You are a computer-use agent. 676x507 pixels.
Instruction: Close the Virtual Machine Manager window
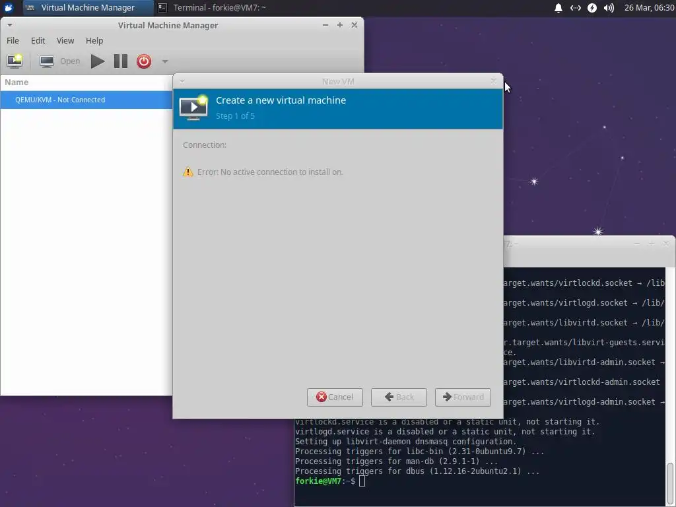click(355, 25)
